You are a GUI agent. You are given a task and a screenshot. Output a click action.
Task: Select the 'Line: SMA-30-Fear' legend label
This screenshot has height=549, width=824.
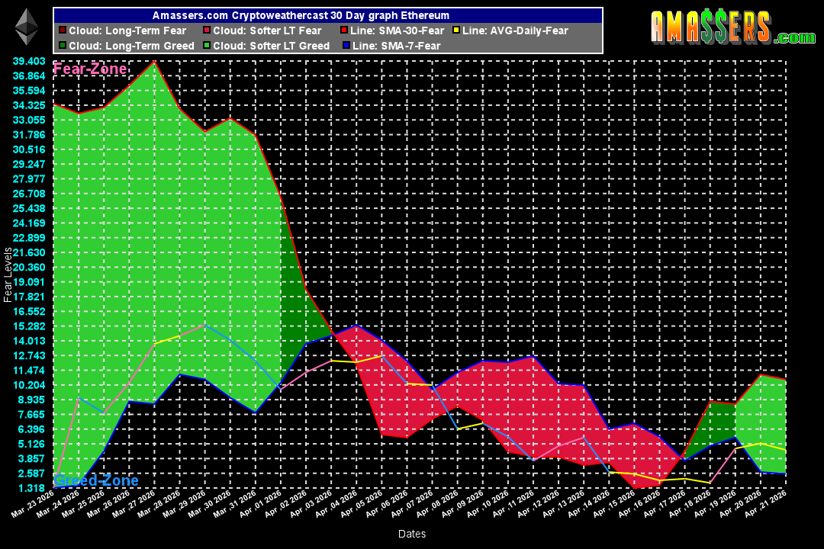coord(398,31)
